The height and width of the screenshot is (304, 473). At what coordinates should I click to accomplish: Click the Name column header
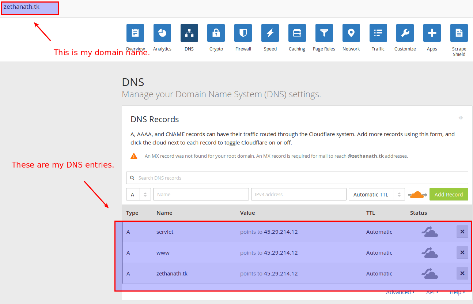[164, 213]
